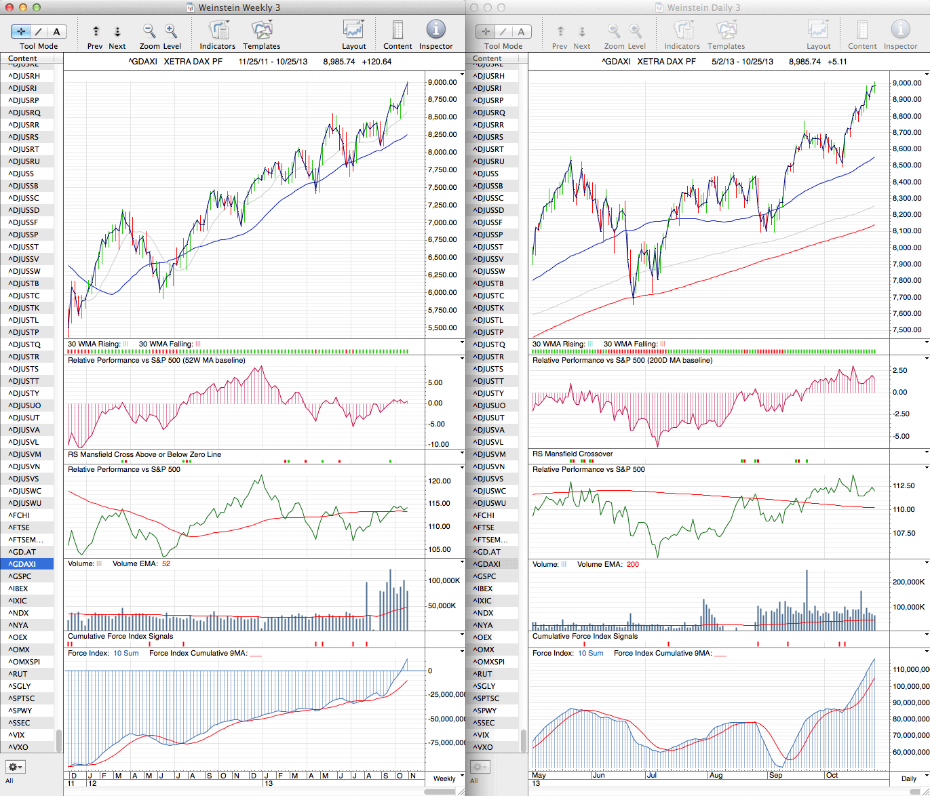
Task: Open the Daily periodicity dropdown
Action: 912,778
